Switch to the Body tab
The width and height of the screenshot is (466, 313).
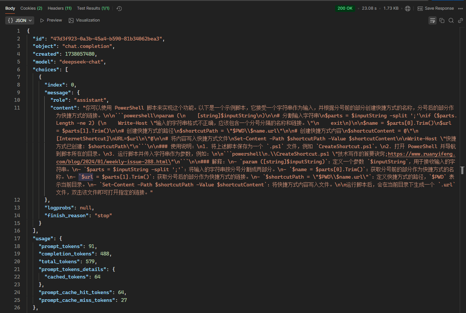10,8
